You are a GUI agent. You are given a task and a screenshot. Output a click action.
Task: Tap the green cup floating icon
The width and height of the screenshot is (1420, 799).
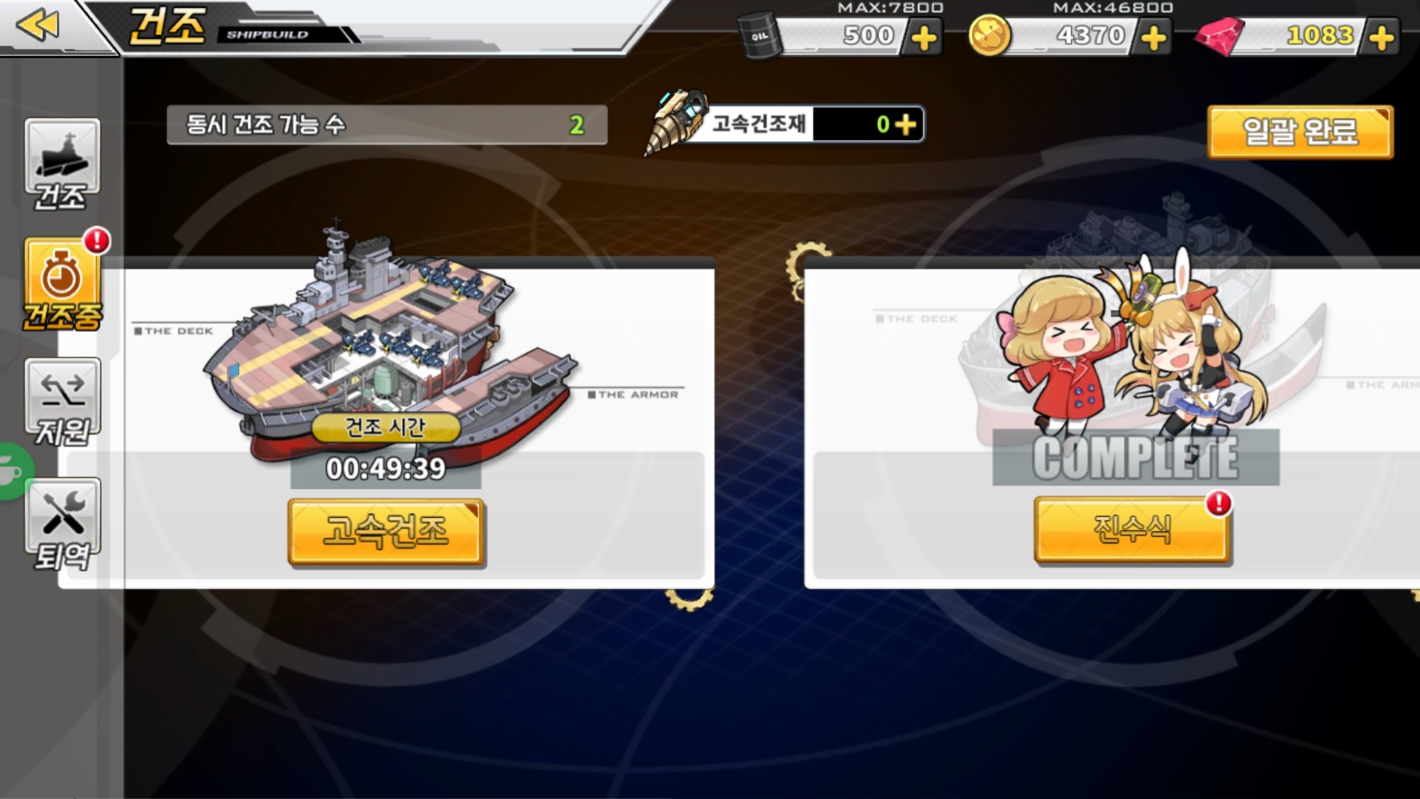tap(12, 472)
